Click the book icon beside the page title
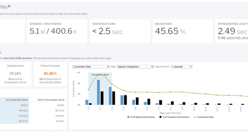 point(9,6)
